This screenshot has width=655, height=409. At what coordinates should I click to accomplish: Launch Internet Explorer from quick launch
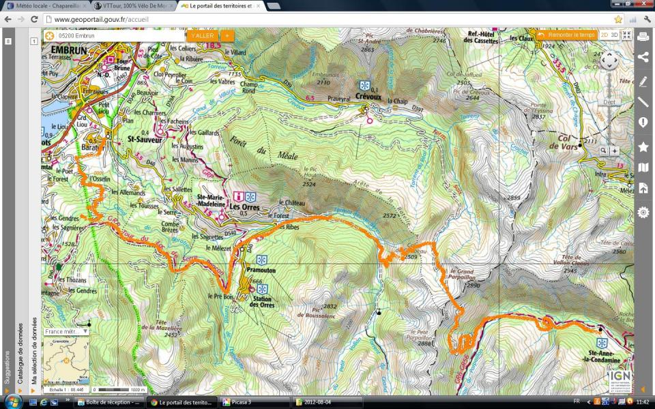(x=44, y=402)
